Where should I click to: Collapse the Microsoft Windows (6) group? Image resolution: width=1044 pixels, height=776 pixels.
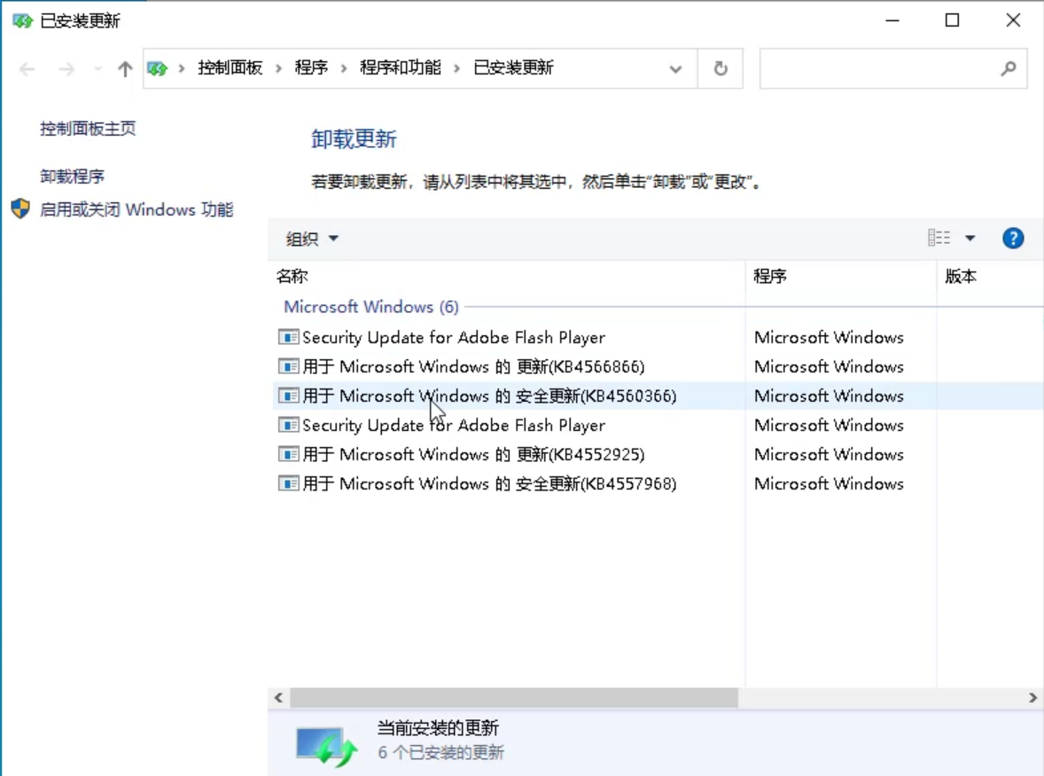point(370,307)
